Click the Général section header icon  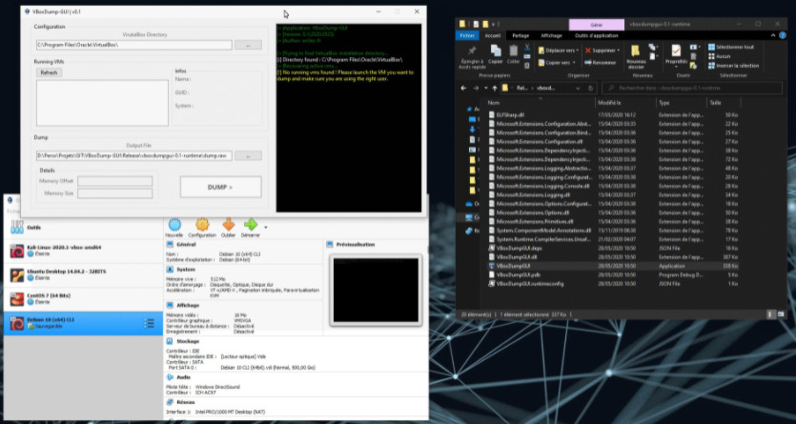coord(170,245)
